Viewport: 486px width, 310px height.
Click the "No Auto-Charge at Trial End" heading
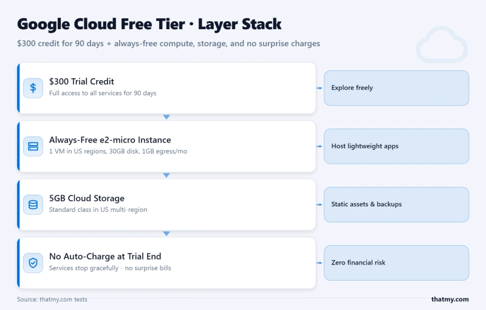pyautogui.click(x=105, y=257)
